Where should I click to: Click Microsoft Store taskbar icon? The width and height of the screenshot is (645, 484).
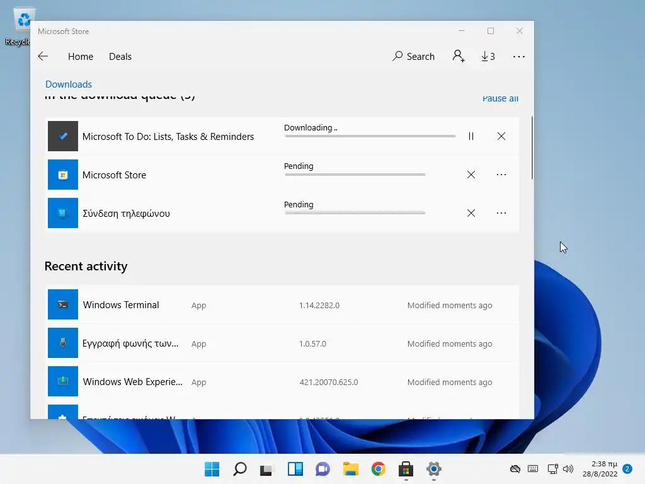click(x=406, y=469)
